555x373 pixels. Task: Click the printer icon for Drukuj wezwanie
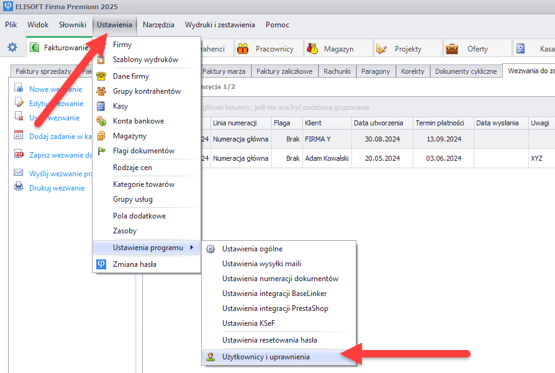coord(19,187)
